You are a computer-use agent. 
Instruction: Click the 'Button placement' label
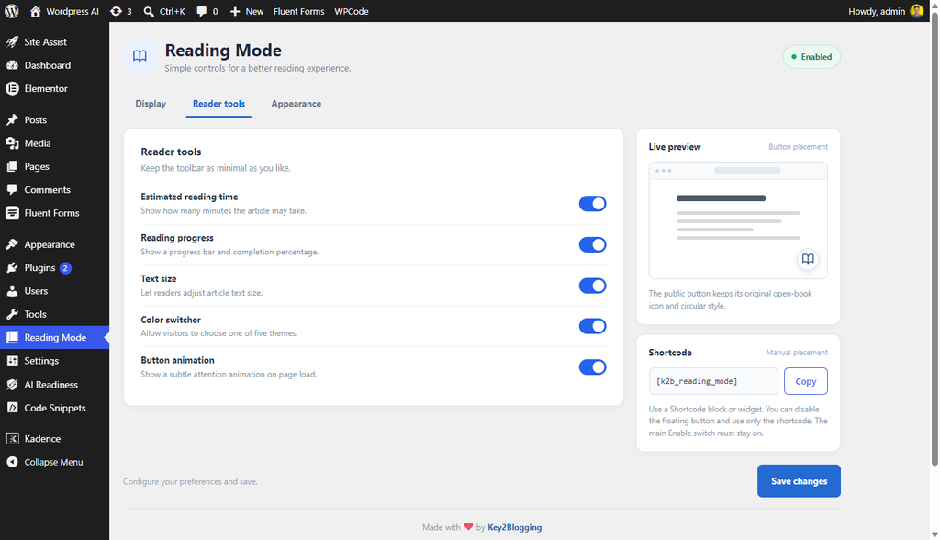coord(798,146)
